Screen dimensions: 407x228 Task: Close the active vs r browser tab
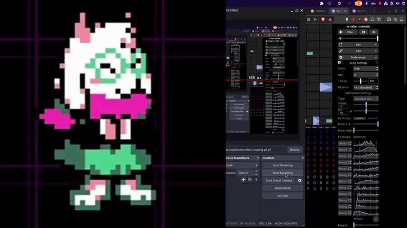coord(345,11)
